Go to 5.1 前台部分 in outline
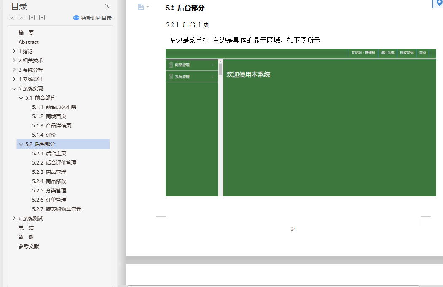443x287 pixels. click(x=40, y=98)
